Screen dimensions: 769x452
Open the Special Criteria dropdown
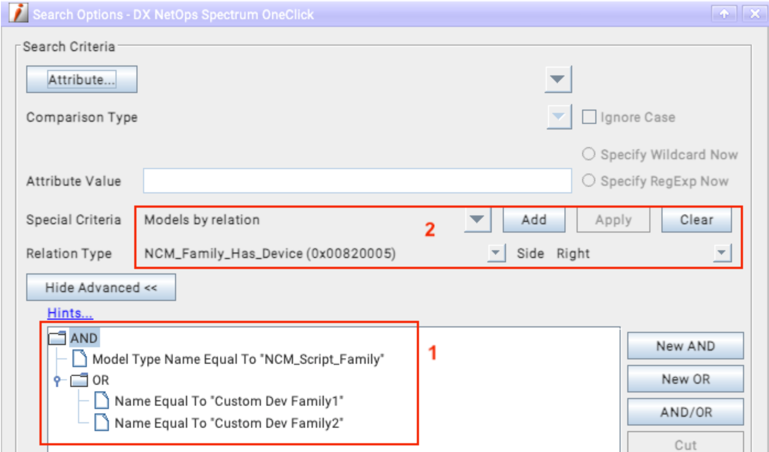[477, 219]
